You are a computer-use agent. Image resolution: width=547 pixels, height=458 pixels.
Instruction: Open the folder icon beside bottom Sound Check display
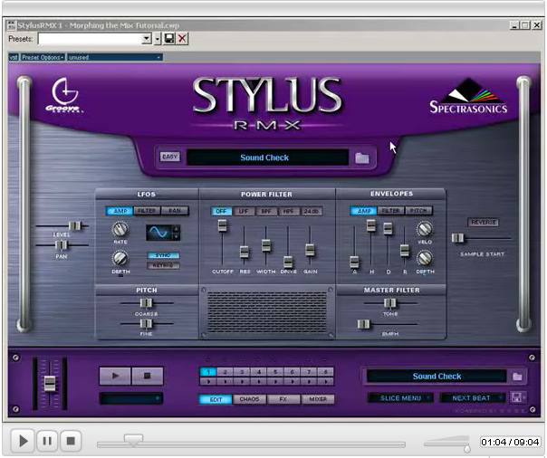[x=517, y=377]
